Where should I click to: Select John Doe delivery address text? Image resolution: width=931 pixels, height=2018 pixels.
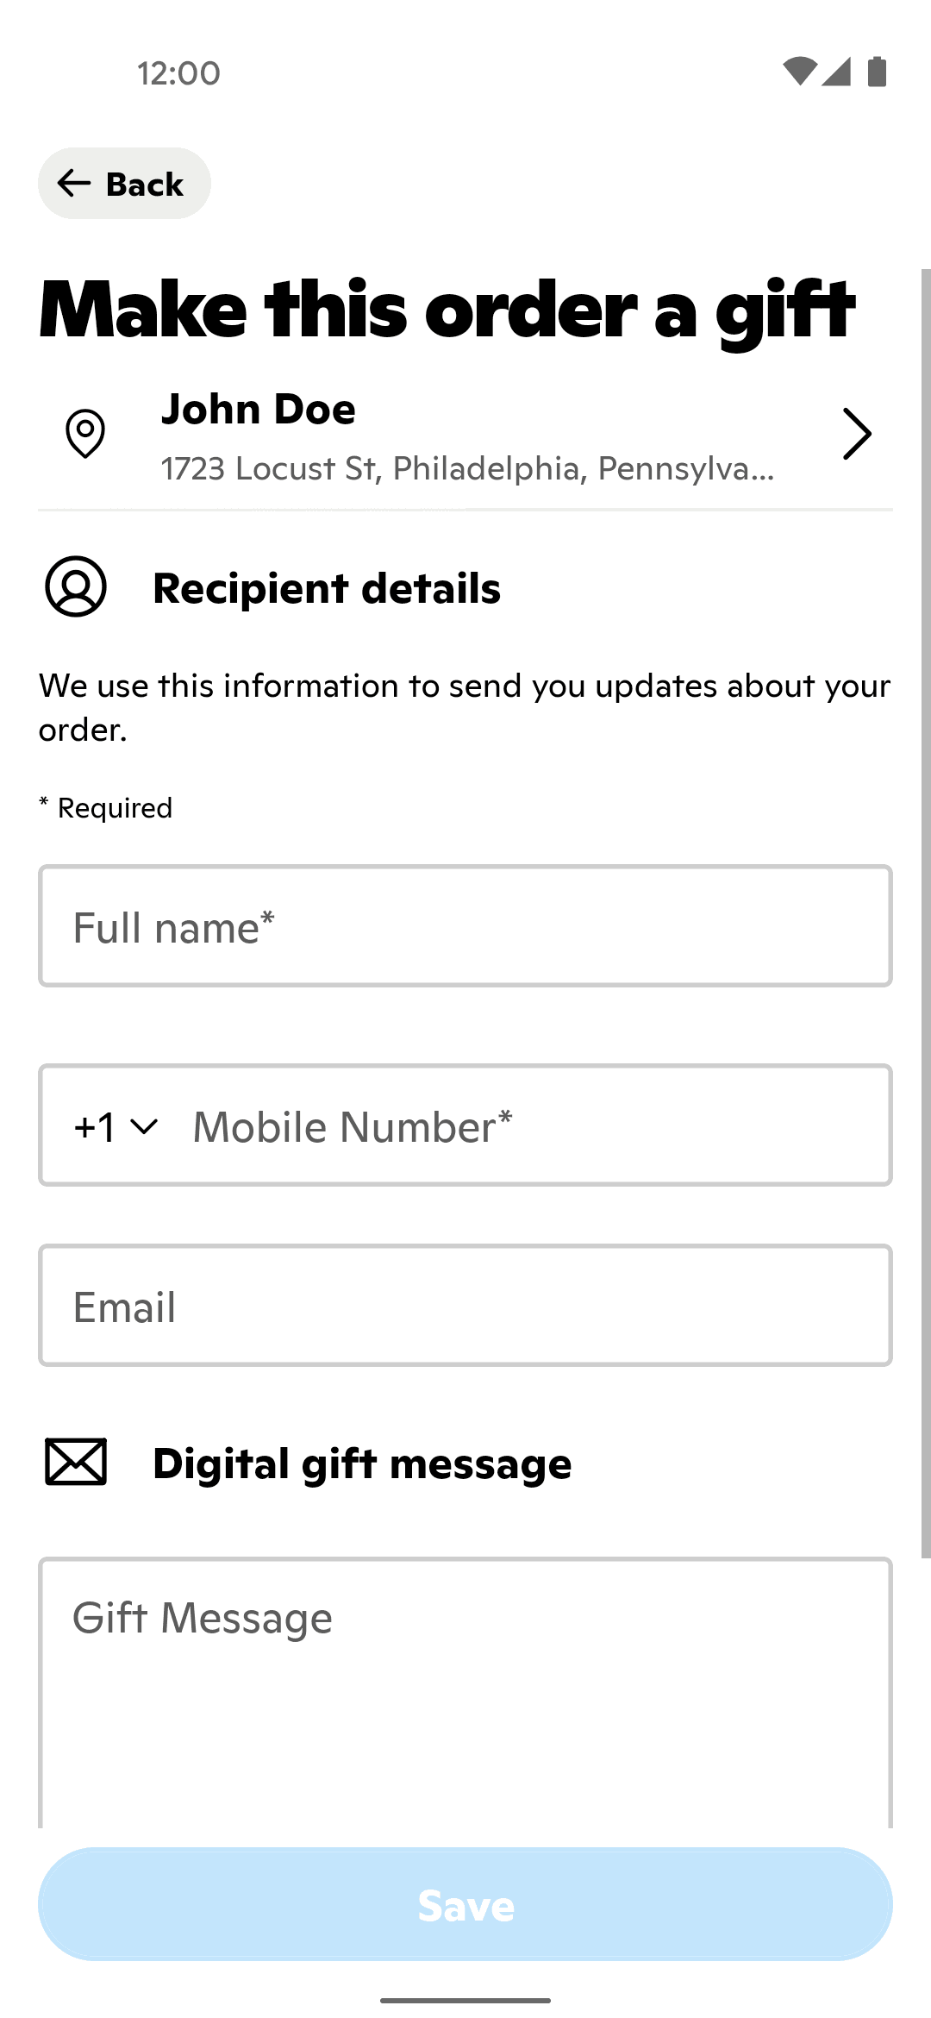tap(465, 436)
